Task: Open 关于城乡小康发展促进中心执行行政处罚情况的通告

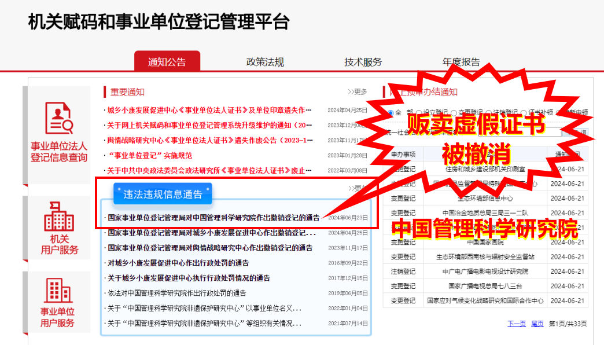Action: [x=189, y=278]
